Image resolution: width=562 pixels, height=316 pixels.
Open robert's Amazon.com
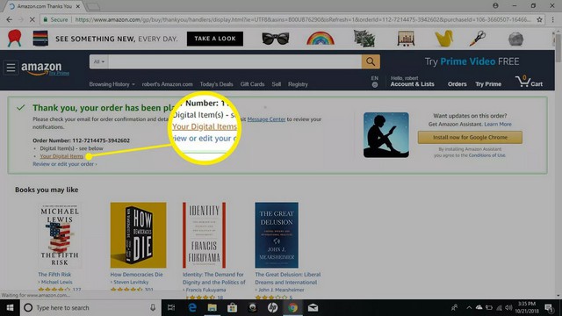[168, 84]
